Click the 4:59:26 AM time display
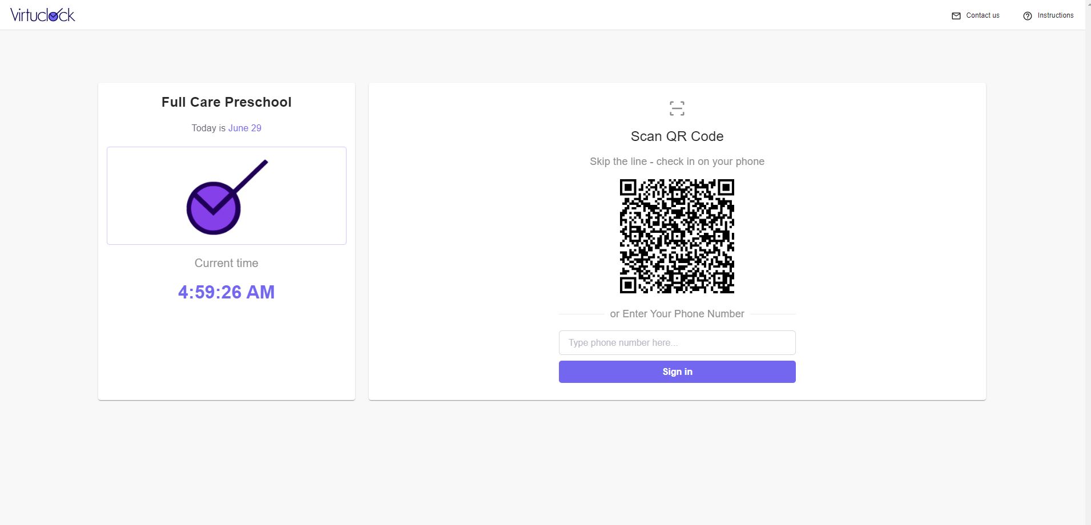 click(227, 292)
